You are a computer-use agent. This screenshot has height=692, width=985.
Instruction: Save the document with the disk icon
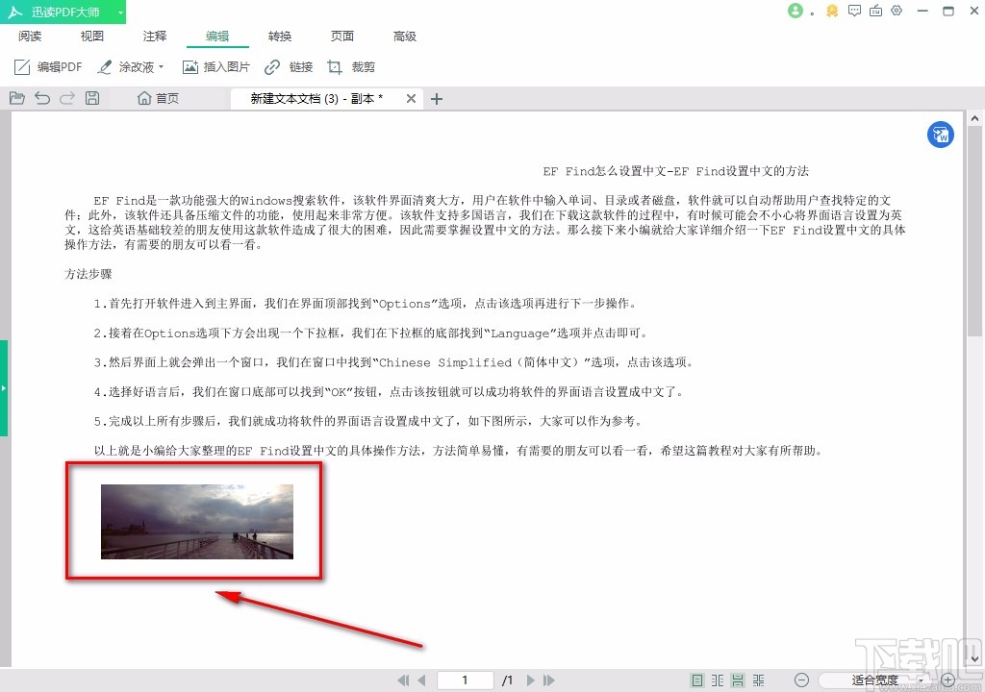point(92,98)
